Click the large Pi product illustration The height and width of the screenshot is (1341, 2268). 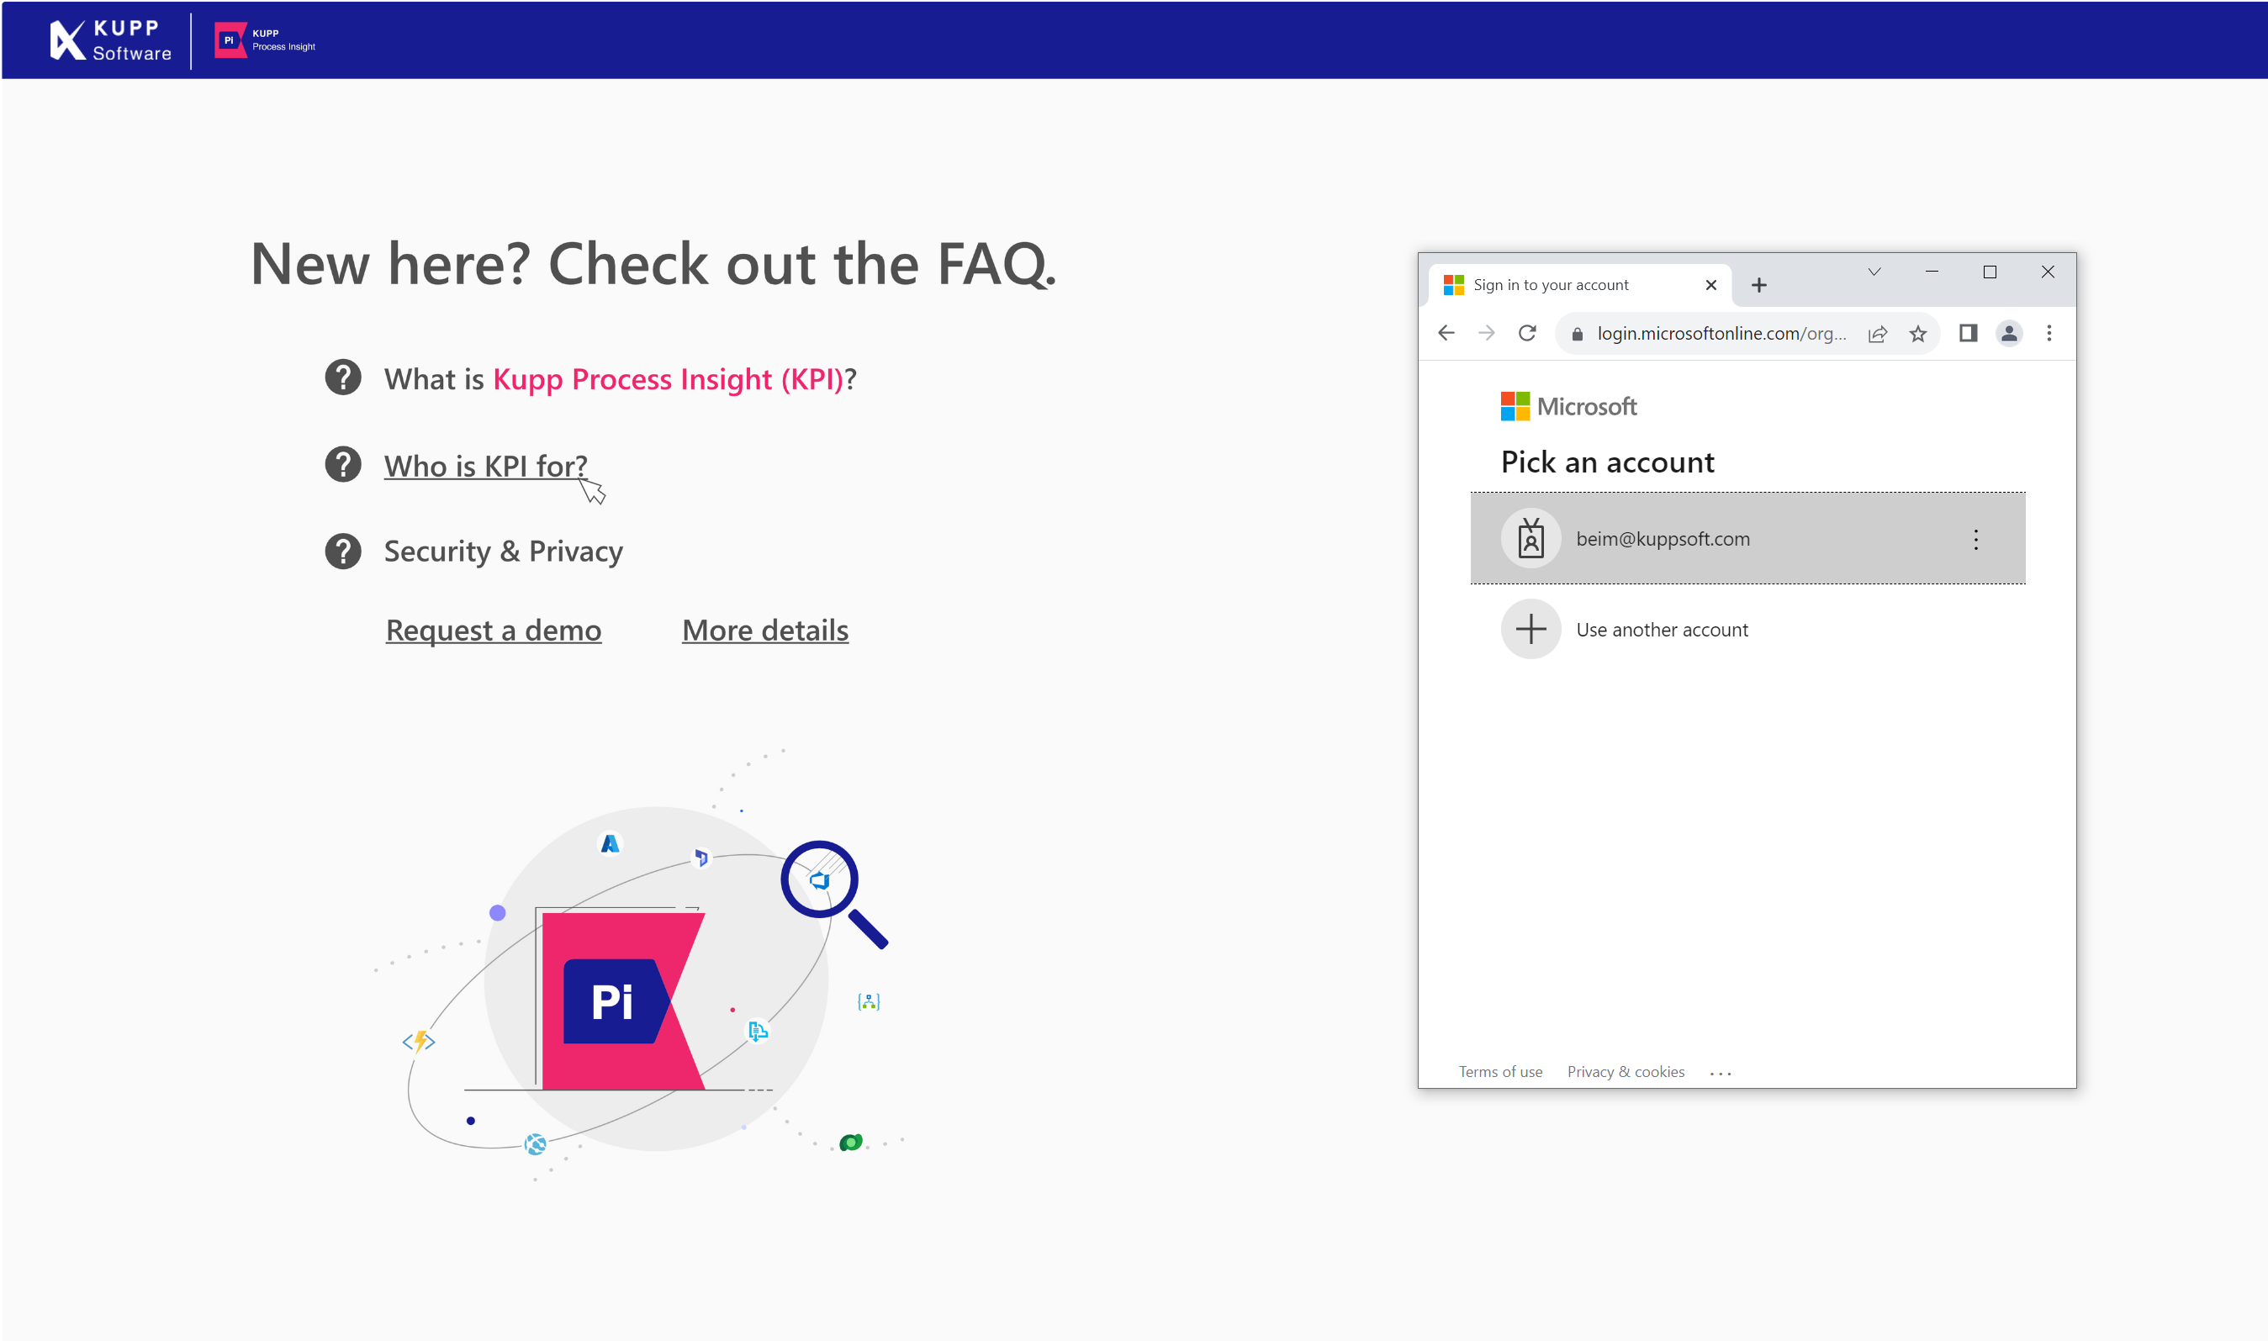pyautogui.click(x=621, y=1000)
